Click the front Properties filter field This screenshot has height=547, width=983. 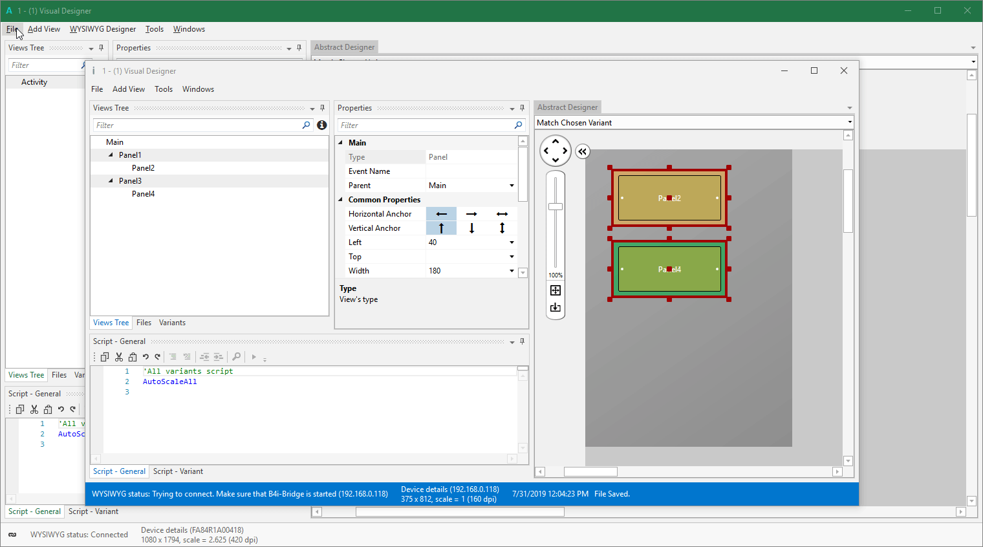pos(431,125)
